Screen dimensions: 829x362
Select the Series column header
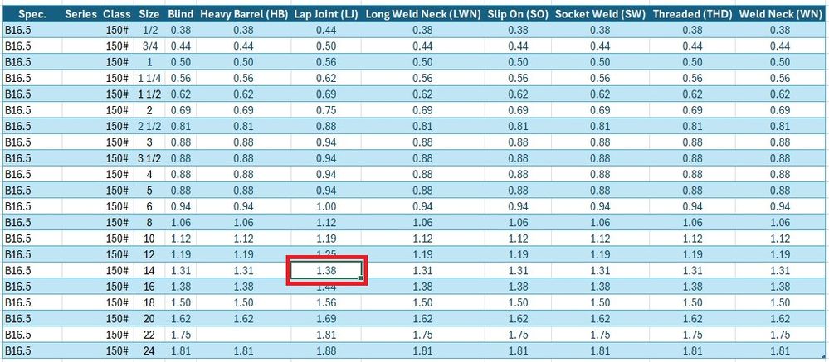click(80, 14)
